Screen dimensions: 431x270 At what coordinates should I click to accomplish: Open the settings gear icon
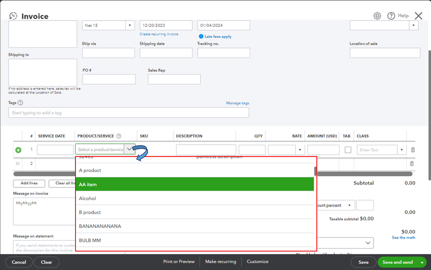(x=377, y=16)
